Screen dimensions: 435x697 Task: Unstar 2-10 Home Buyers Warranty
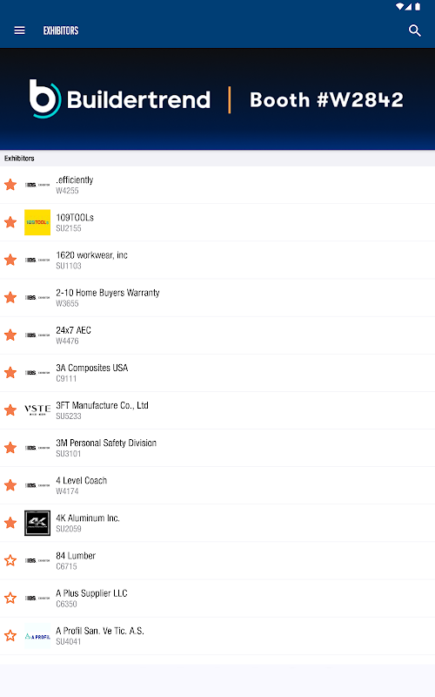[x=10, y=297]
